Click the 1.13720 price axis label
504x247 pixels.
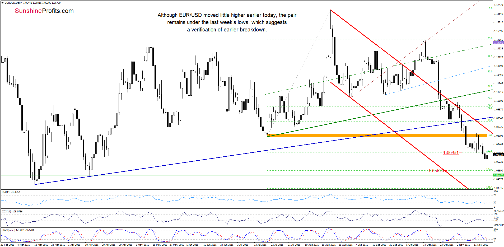click(498, 57)
